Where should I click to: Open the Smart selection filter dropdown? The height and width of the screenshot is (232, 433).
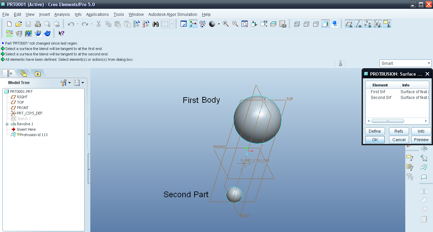tap(429, 63)
